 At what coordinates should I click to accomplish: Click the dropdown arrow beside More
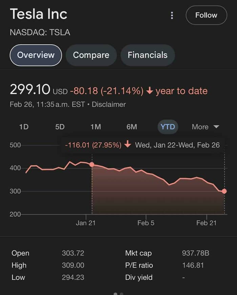pos(216,127)
